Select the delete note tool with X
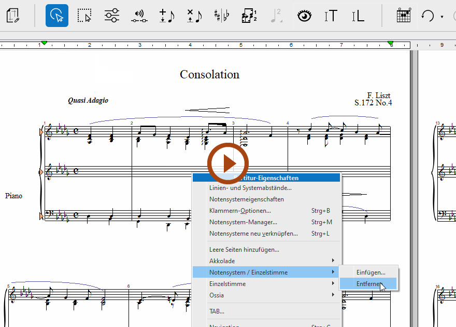This screenshot has width=456, height=327. coord(194,16)
